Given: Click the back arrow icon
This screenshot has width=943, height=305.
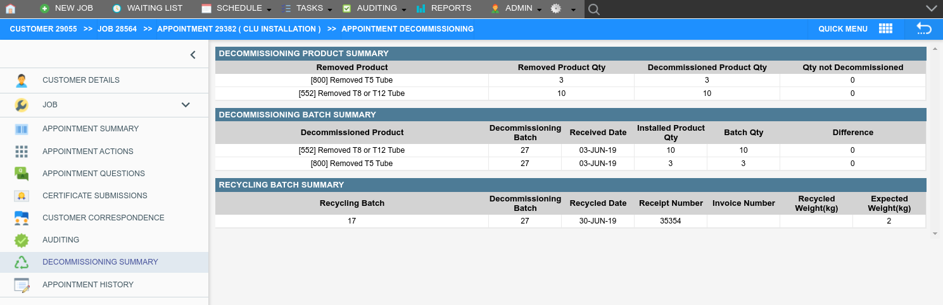Looking at the screenshot, I should (924, 29).
